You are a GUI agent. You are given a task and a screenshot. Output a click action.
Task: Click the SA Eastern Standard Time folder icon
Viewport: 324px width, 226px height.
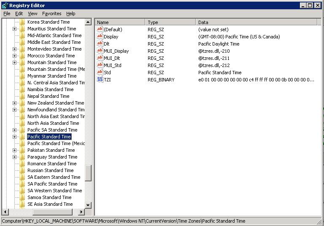[22, 177]
